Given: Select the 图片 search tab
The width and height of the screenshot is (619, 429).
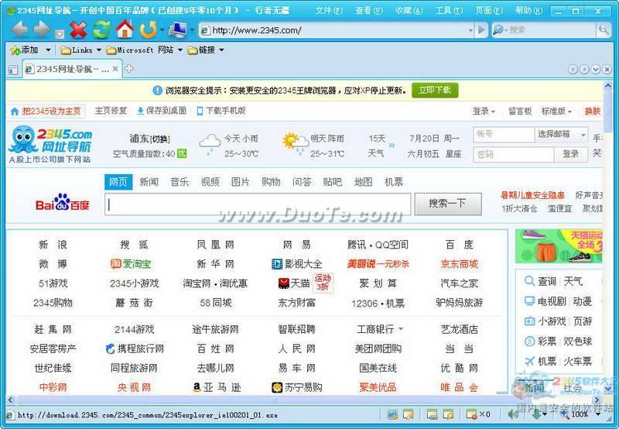Looking at the screenshot, I should [241, 182].
